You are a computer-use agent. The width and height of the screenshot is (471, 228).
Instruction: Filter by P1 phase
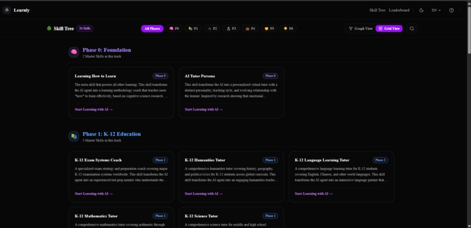tap(193, 29)
